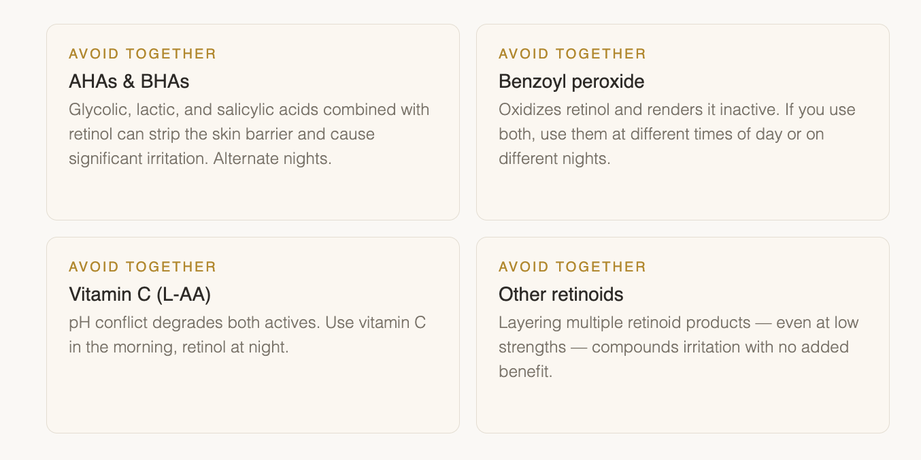Click blank space beneath Vitamin C description

(x=252, y=395)
